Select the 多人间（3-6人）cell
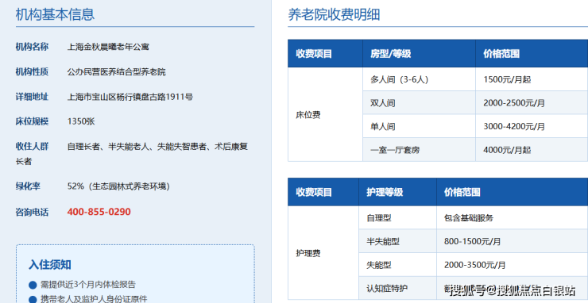The height and width of the screenshot is (303, 588). tap(419, 79)
